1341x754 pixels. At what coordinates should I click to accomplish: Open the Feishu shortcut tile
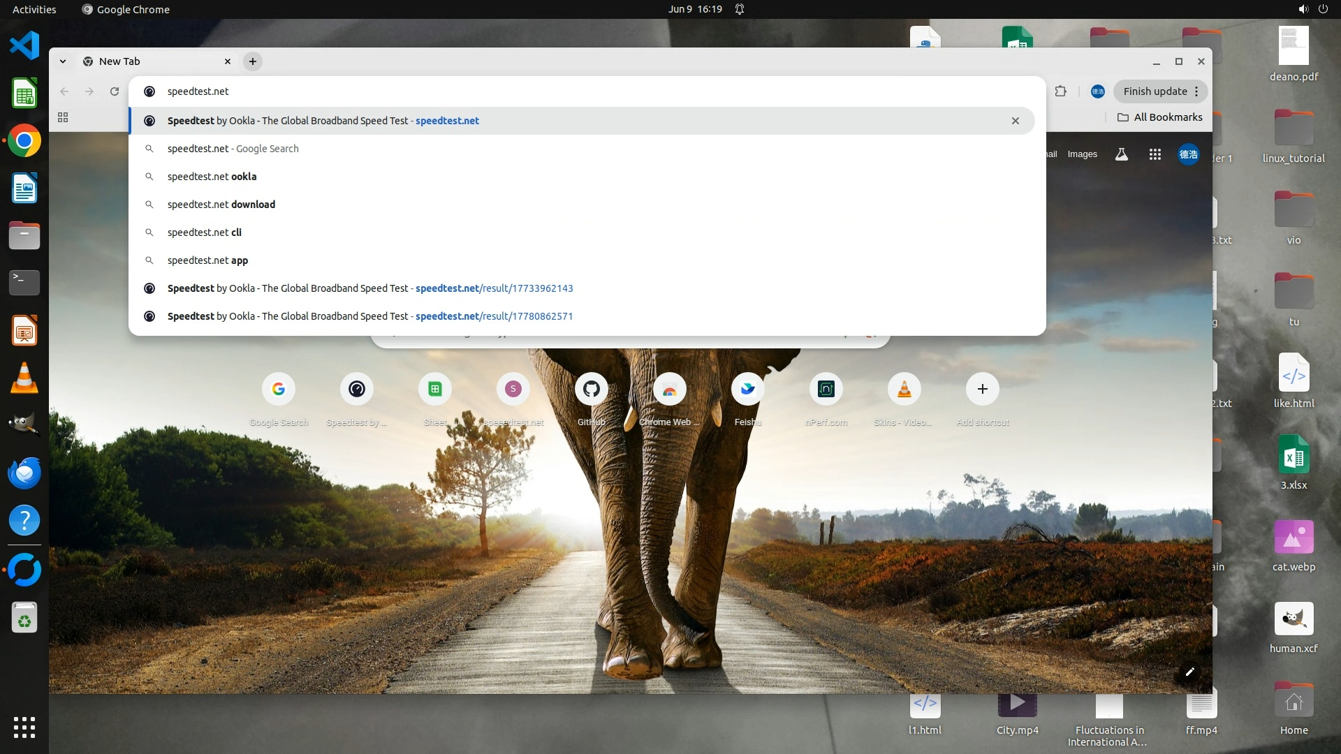click(x=747, y=390)
